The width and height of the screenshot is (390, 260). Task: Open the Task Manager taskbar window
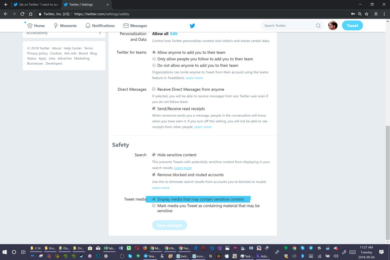(x=247, y=256)
